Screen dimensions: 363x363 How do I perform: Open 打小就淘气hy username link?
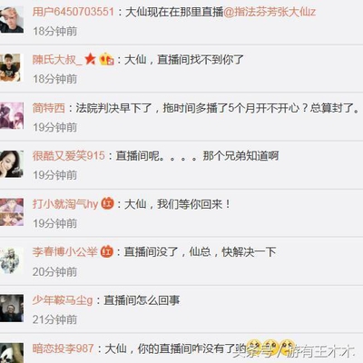click(x=65, y=204)
